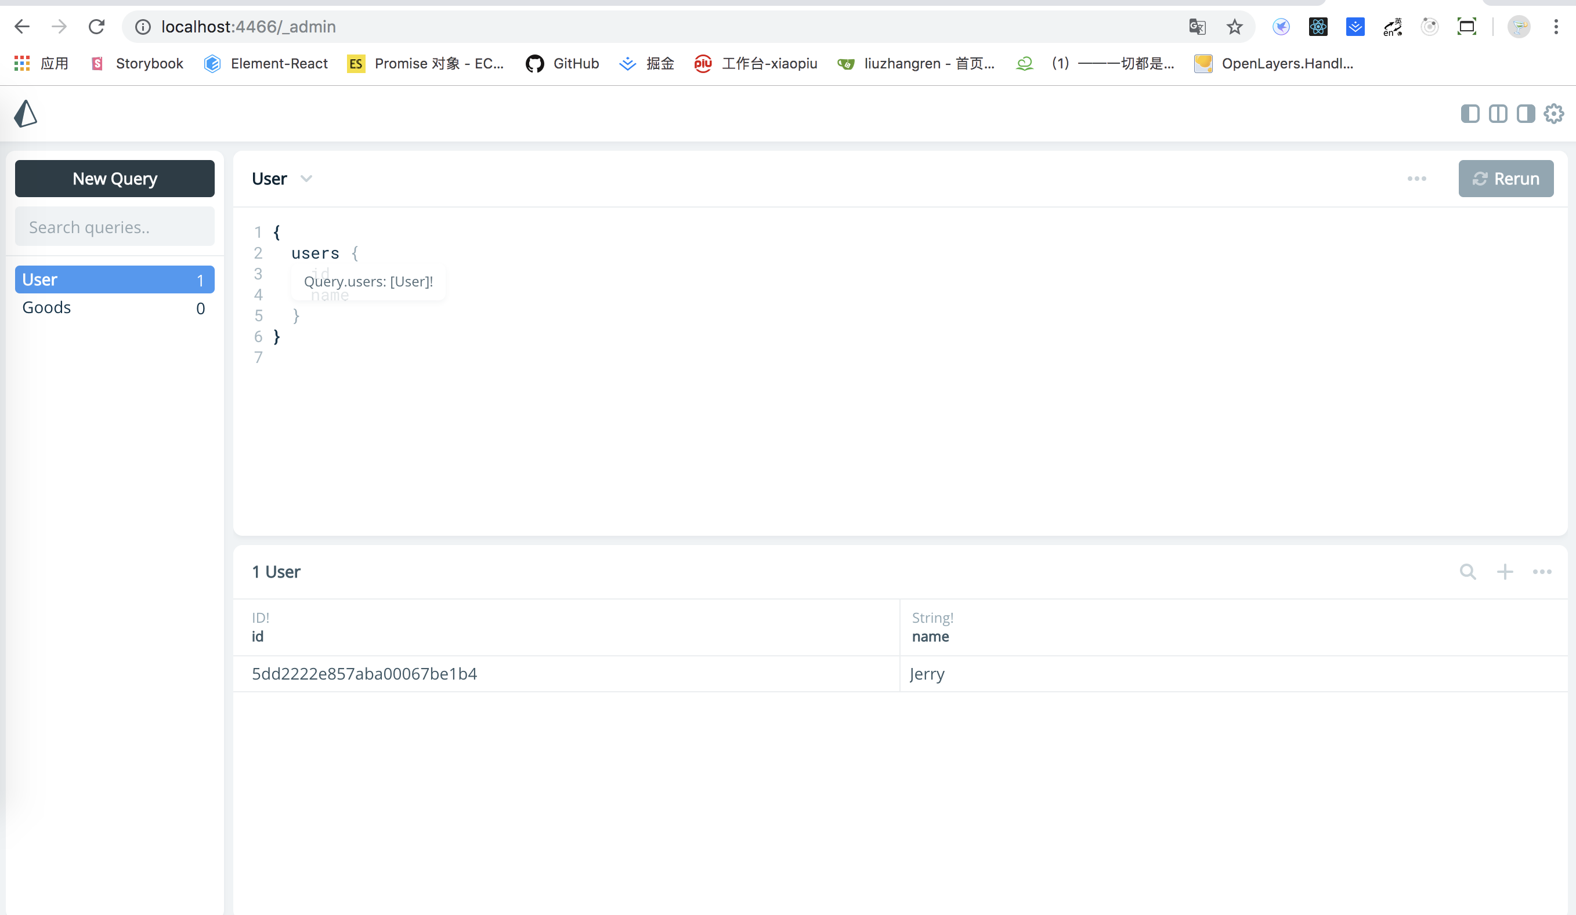Select the User query in sidebar
The image size is (1576, 915).
tap(114, 279)
